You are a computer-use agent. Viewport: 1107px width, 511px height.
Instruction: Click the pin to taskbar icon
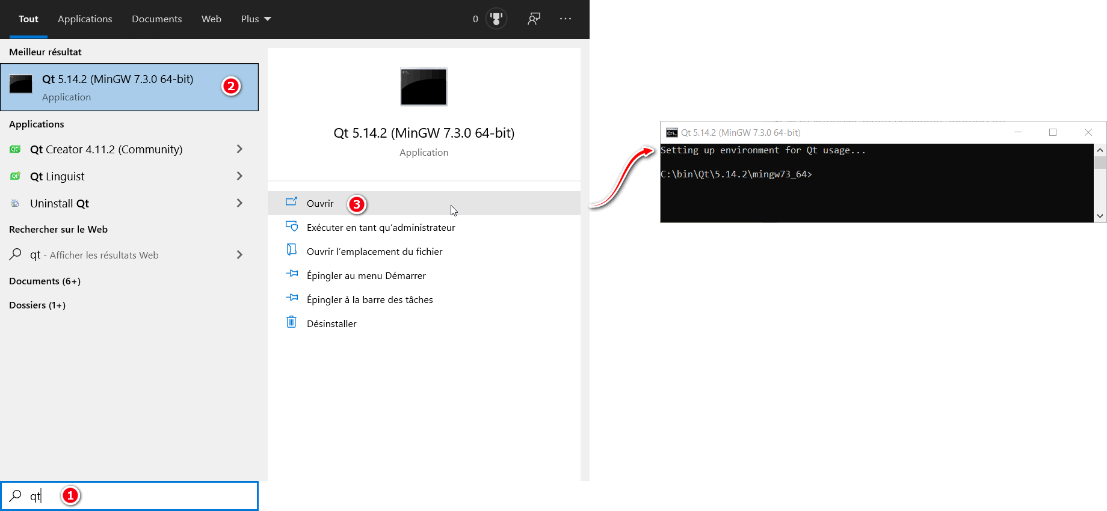[x=292, y=297]
